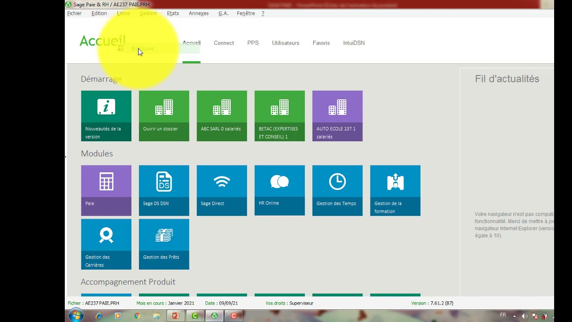Click the Mois en cours Janvier 2021 status
Image resolution: width=572 pixels, height=322 pixels.
[165, 303]
